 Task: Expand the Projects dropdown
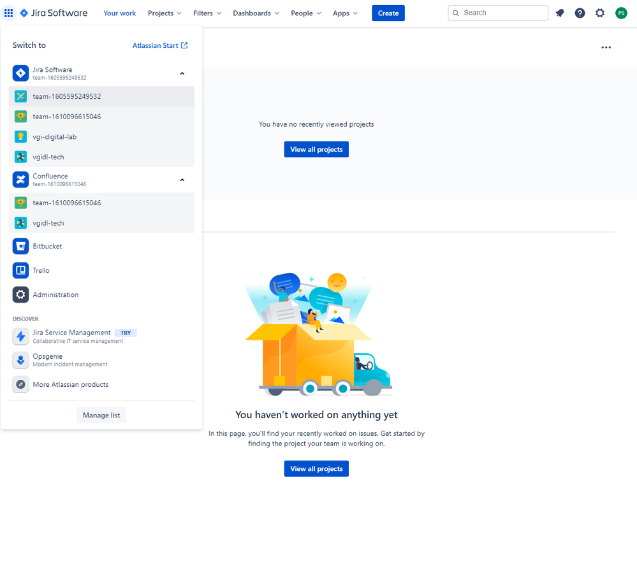[165, 13]
